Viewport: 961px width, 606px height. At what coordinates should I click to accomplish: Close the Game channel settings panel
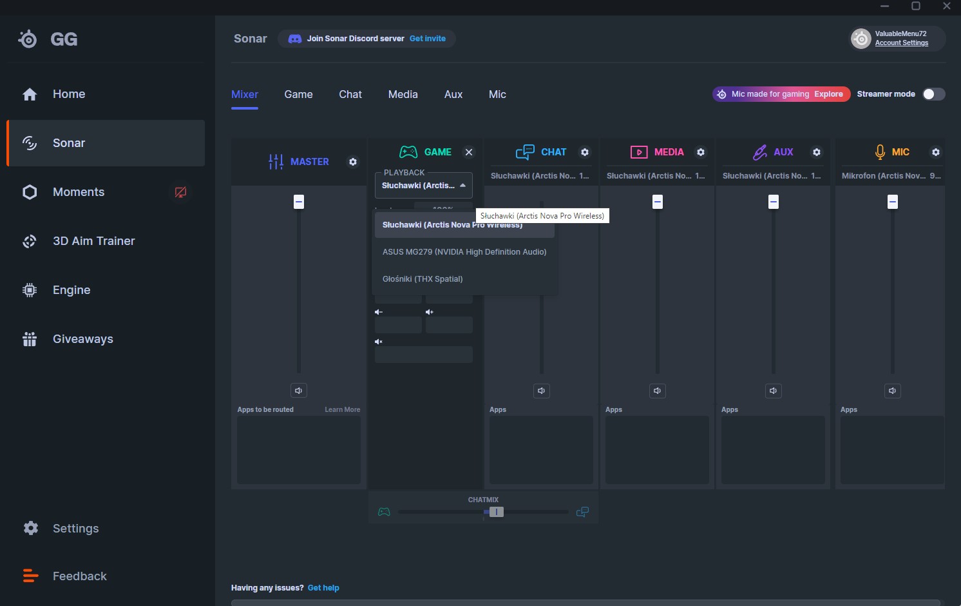click(469, 152)
